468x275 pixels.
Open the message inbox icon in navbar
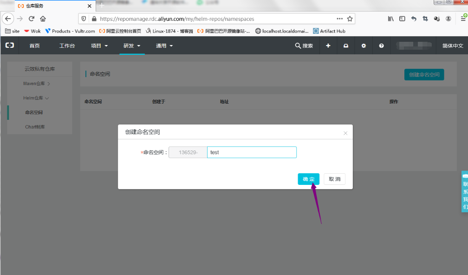[x=346, y=46]
